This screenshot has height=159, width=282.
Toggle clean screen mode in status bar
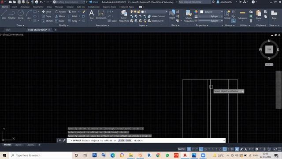pos(275,149)
